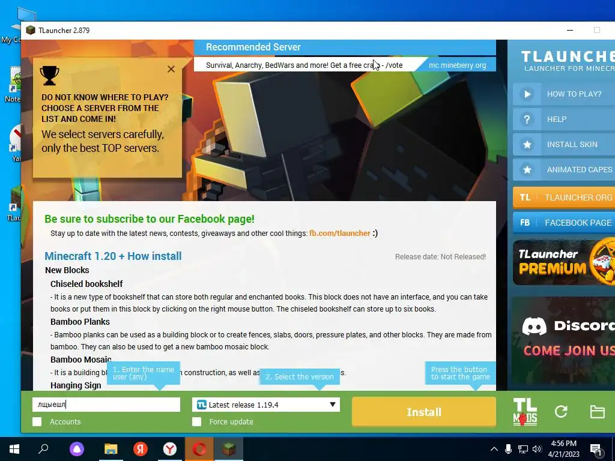The height and width of the screenshot is (461, 615).
Task: Click the Hanging Sign heading
Action: click(76, 385)
